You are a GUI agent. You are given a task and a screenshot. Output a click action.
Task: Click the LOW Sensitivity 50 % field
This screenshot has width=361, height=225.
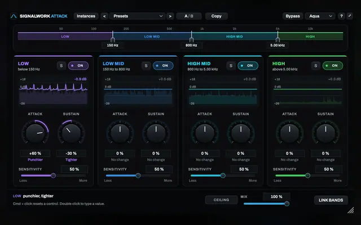coord(74,169)
